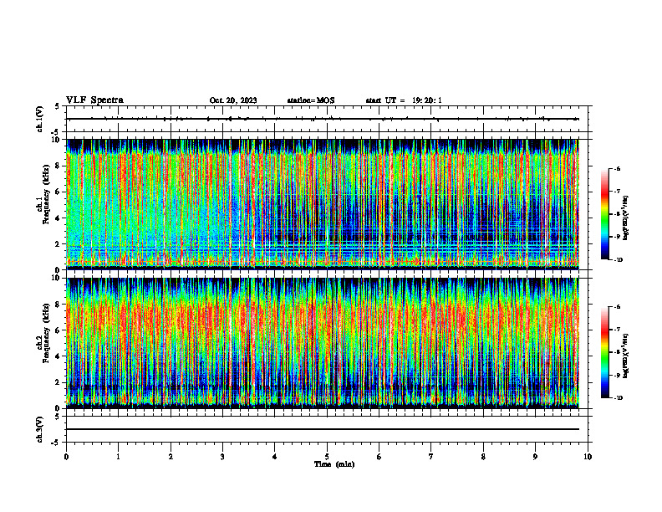Click the ch.1(V) waveform trace at top
662x512 pixels.
coord(323,119)
